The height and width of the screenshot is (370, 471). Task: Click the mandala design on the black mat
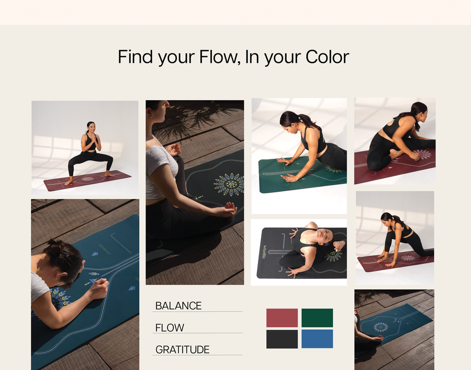click(x=230, y=184)
